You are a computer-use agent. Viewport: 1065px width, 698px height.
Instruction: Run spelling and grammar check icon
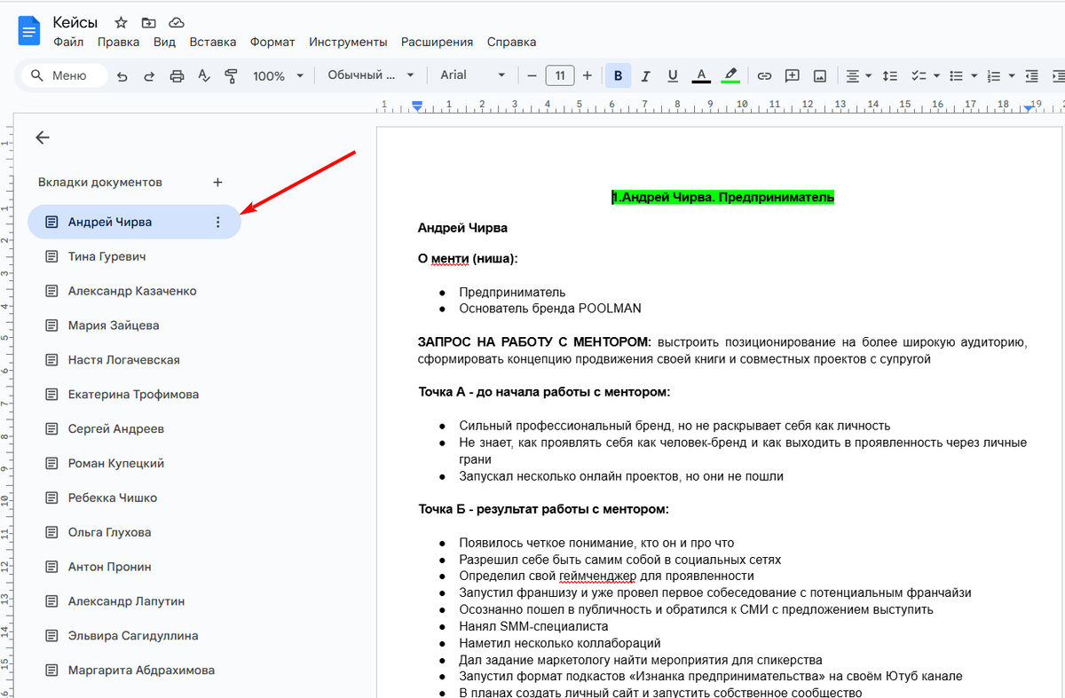click(x=203, y=76)
